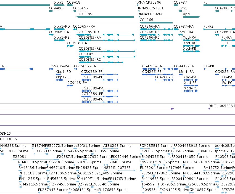Image resolution: width=235 pixels, height=194 pixels.
Task: Select transcript CG30389-RE
Action: tap(90, 49)
